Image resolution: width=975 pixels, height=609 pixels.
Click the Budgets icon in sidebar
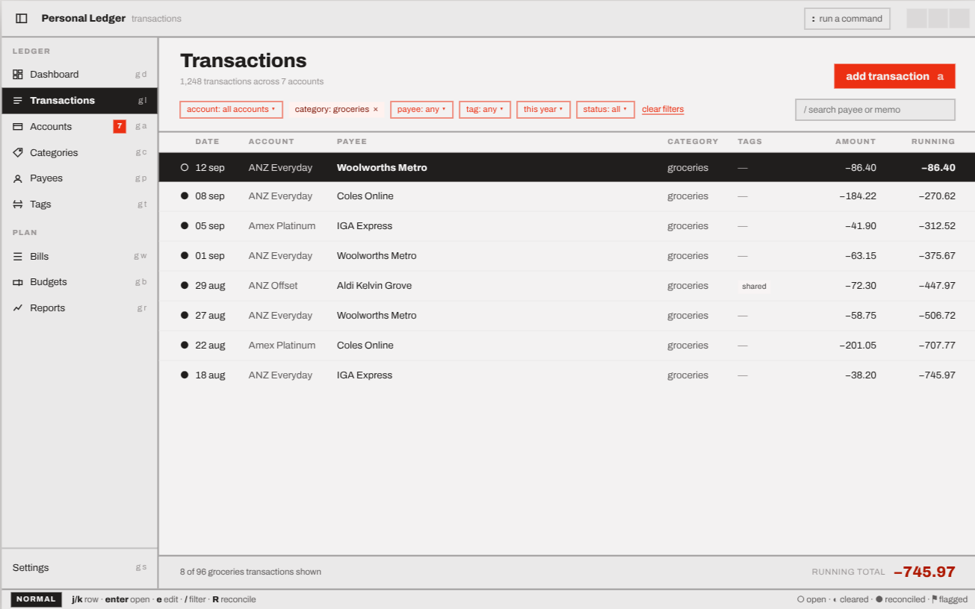click(18, 282)
